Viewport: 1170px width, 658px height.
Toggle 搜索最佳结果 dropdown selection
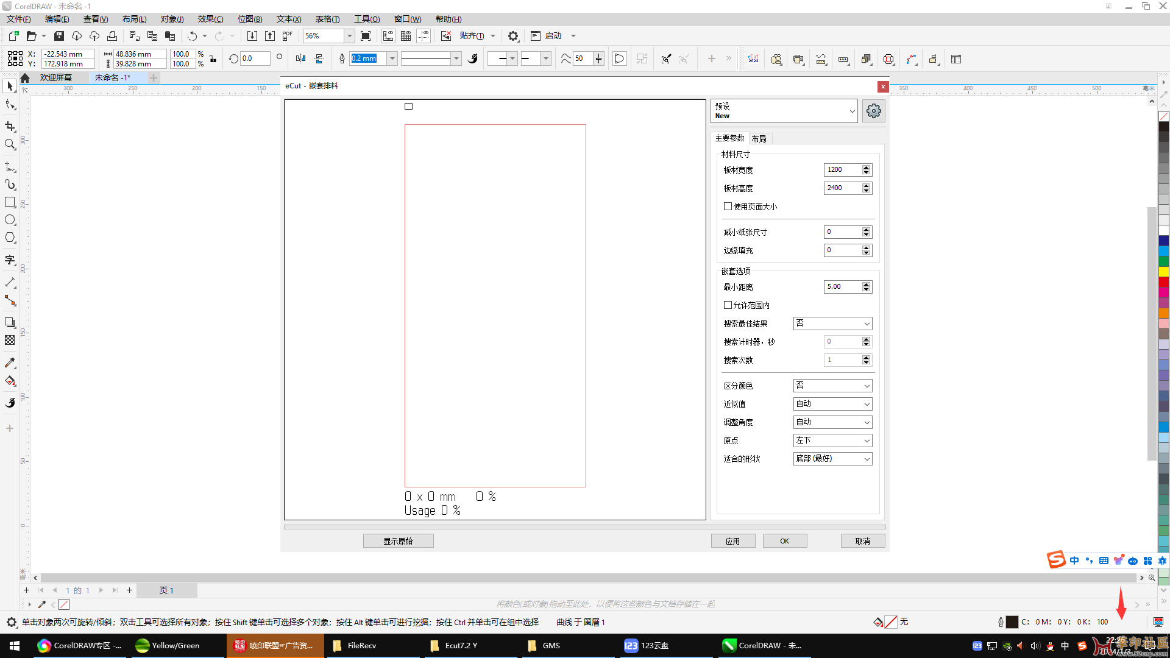pyautogui.click(x=832, y=323)
